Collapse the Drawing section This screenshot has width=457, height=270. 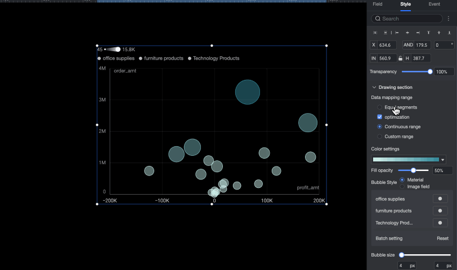[x=374, y=87]
